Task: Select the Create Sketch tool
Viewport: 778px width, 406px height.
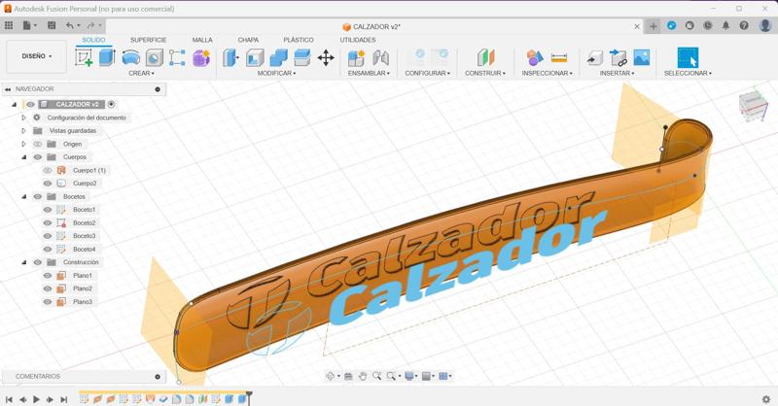Action: pos(85,57)
